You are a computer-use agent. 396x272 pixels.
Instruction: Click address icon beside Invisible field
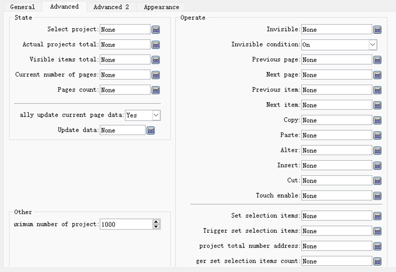[377, 30]
